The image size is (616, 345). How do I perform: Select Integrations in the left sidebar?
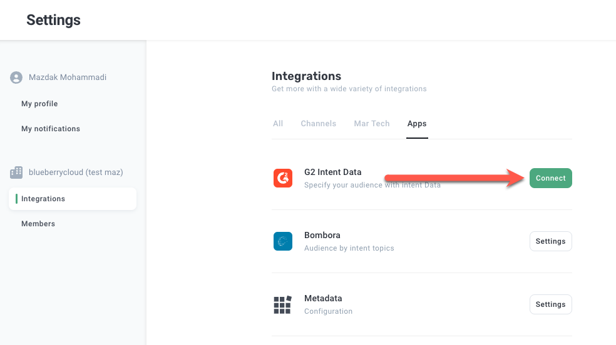pos(43,199)
